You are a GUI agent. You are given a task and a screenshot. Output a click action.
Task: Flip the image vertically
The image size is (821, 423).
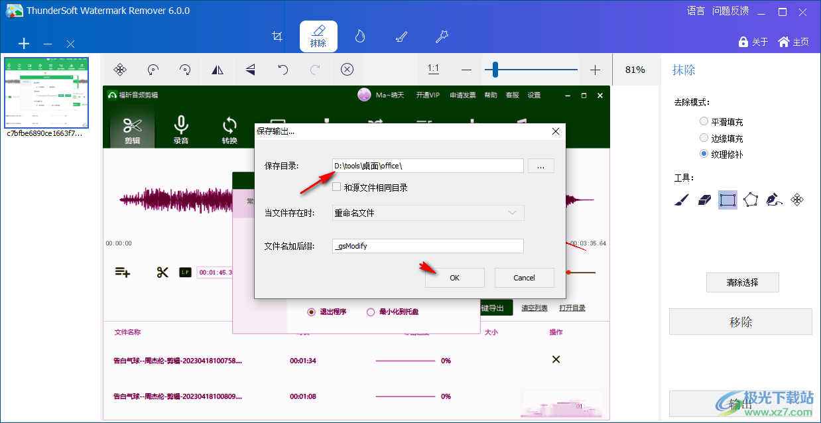click(x=250, y=70)
